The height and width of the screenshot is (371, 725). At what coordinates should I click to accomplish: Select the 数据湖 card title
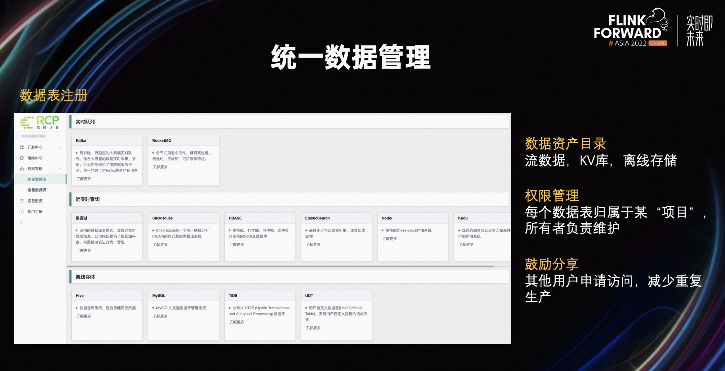click(x=81, y=218)
